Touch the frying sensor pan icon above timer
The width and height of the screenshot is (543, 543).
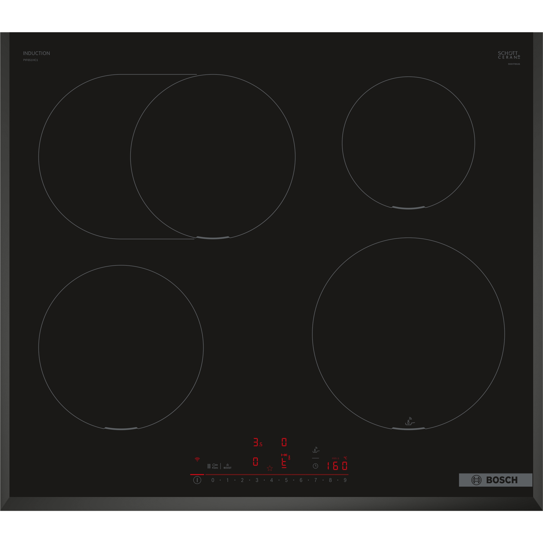point(316,450)
